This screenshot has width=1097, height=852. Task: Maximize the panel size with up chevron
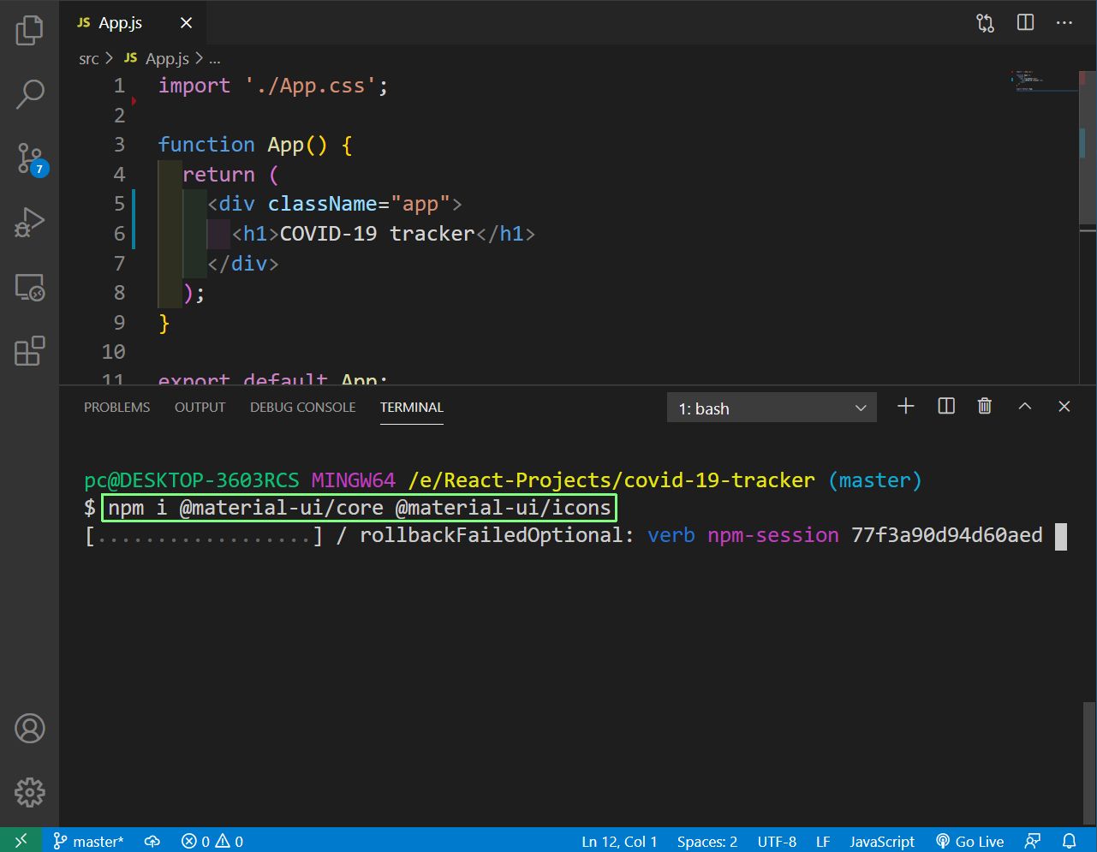(1024, 407)
